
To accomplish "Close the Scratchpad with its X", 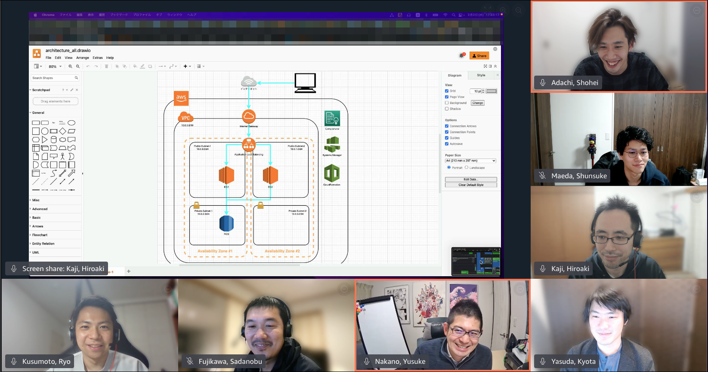I will pos(77,90).
